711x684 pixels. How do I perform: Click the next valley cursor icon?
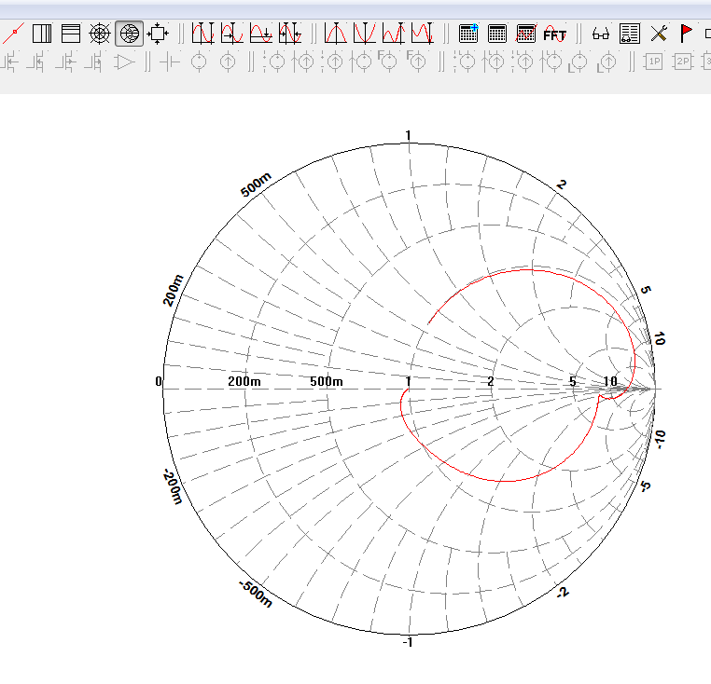(423, 34)
